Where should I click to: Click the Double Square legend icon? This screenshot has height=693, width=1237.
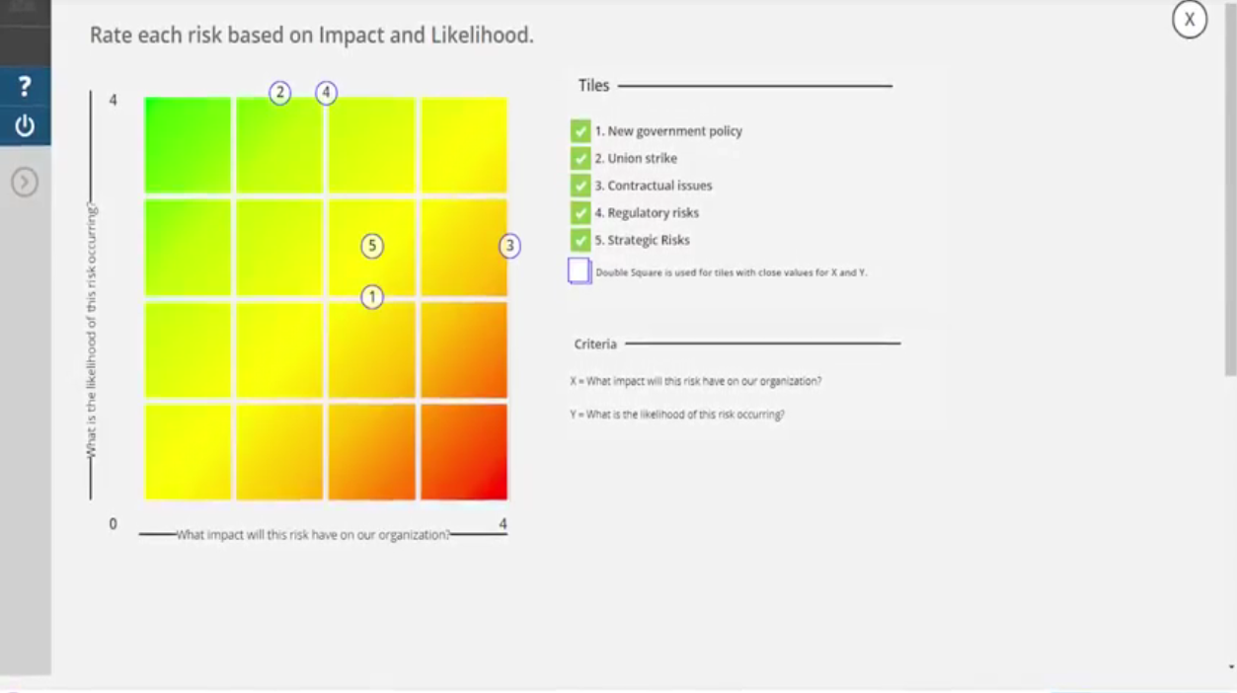click(580, 270)
